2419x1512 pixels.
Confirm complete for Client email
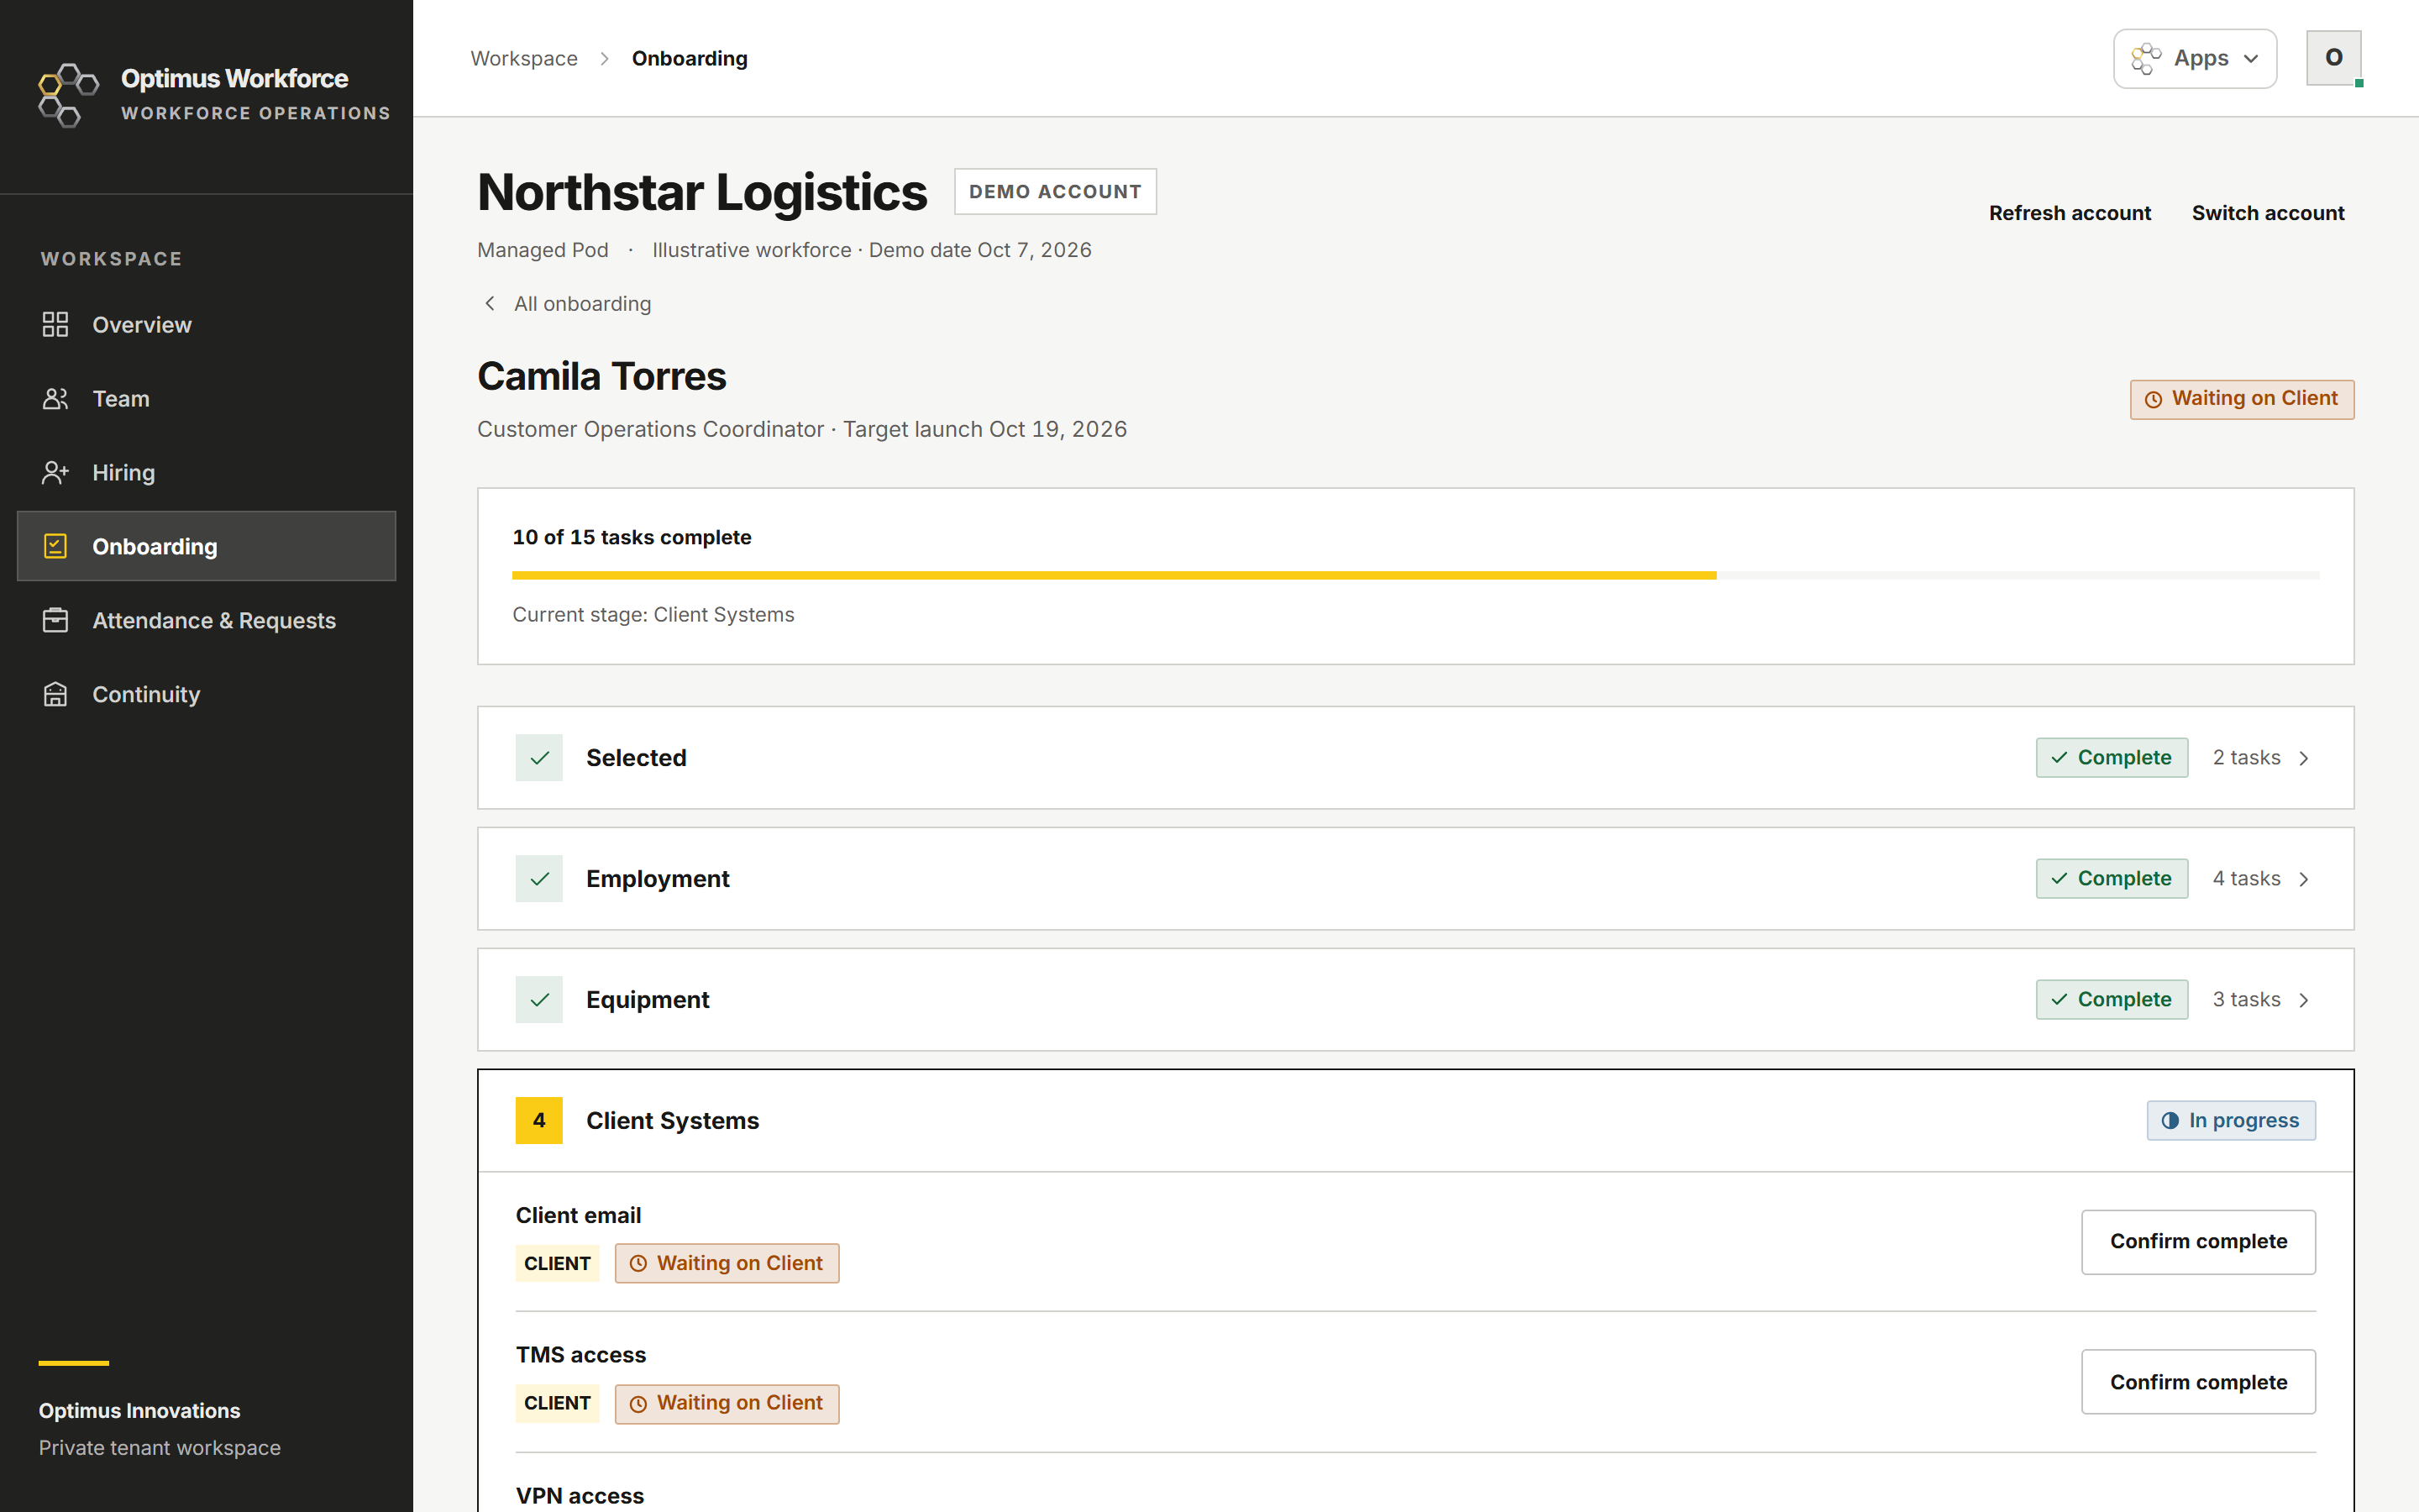pos(2198,1242)
